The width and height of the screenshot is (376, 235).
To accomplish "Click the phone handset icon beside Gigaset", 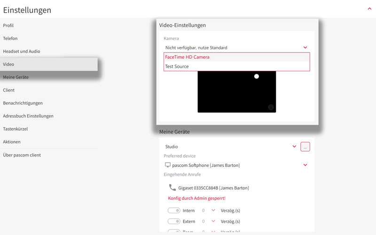I will tap(172, 188).
